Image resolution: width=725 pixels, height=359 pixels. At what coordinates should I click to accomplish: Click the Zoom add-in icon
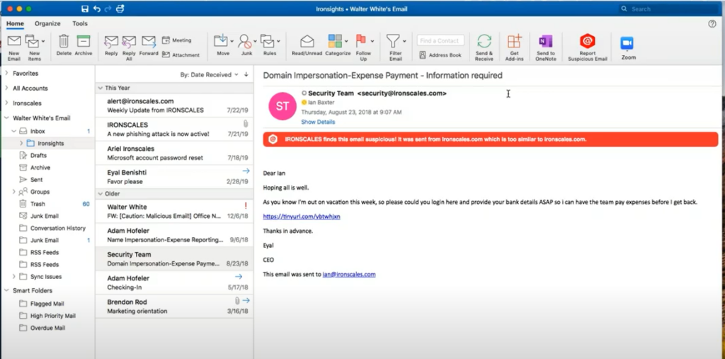pyautogui.click(x=627, y=43)
